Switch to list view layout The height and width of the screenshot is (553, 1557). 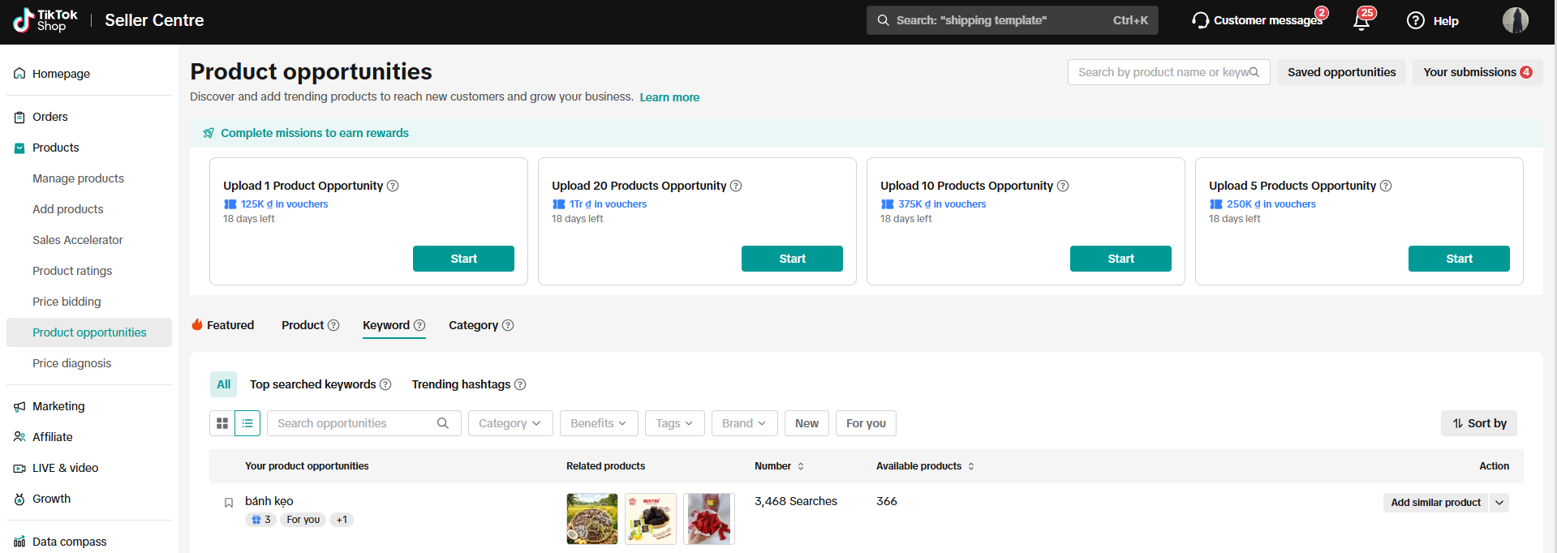point(247,423)
